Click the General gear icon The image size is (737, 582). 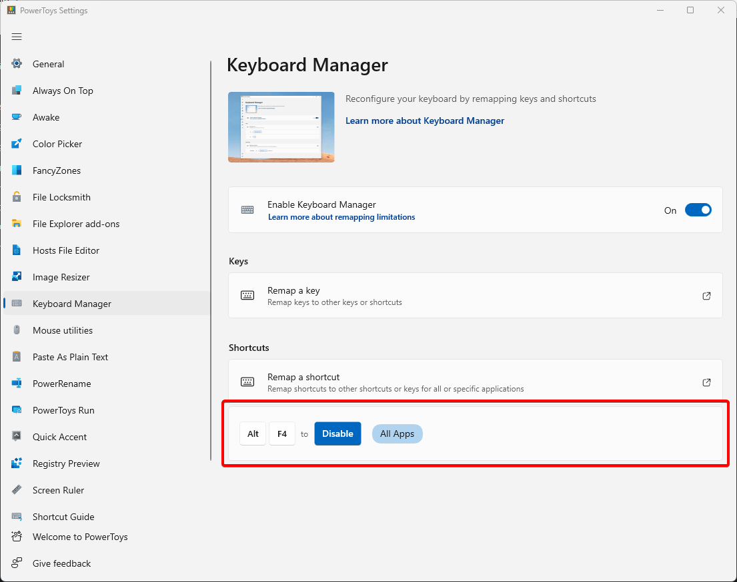(17, 64)
